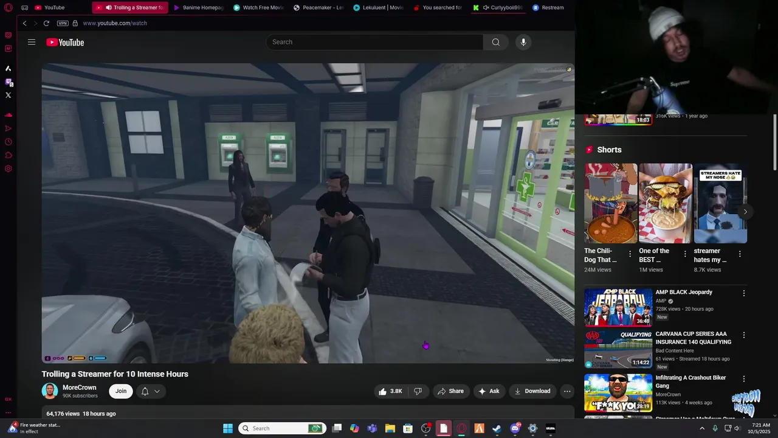778x438 pixels.
Task: Dislike the video
Action: [418, 391]
